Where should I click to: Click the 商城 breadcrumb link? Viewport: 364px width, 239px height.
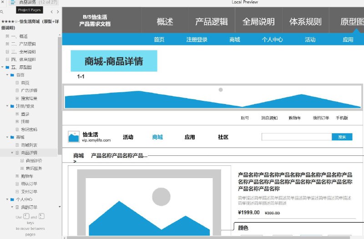(x=78, y=155)
